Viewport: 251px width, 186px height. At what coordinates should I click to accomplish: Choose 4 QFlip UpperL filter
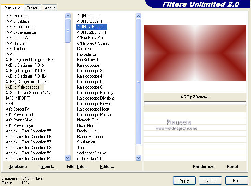tap(89, 16)
